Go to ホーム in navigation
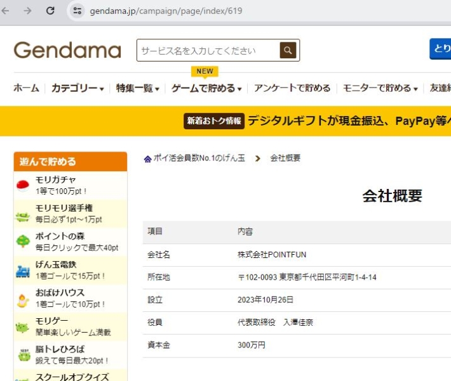This screenshot has height=381, width=451. coord(26,88)
